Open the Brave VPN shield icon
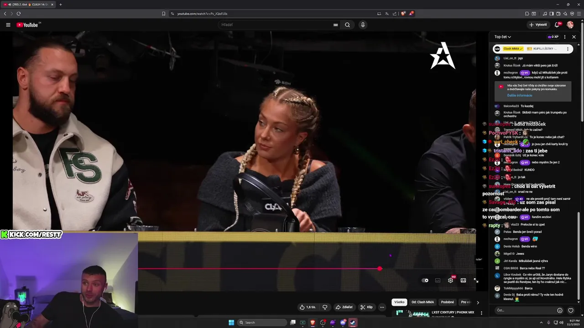Image resolution: width=584 pixels, height=328 pixels. (x=572, y=14)
